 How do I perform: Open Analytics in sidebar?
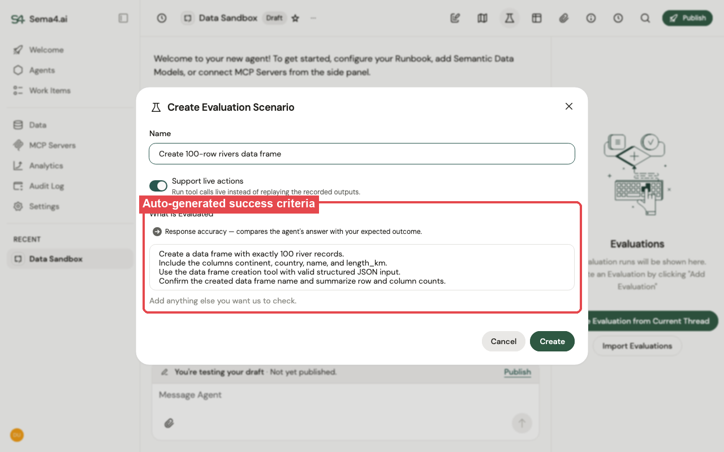(70, 166)
